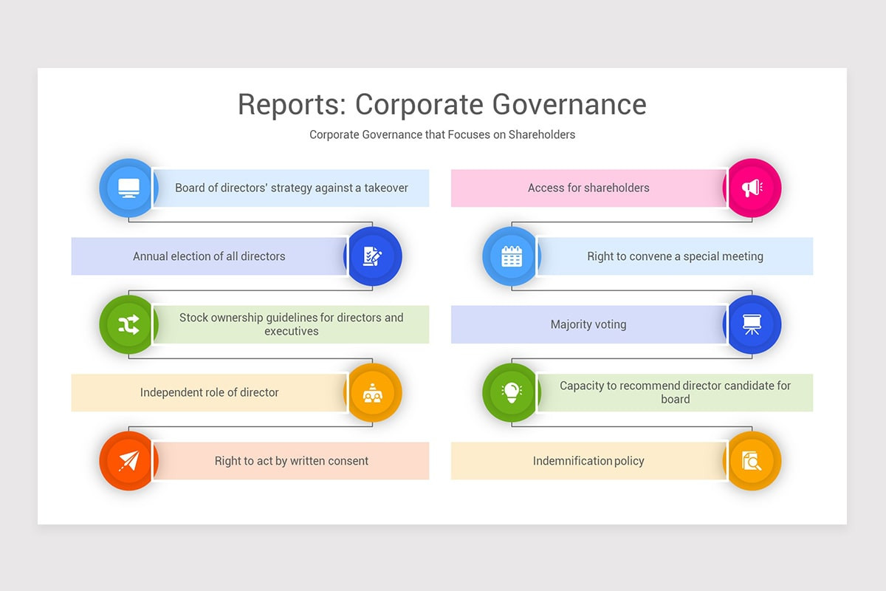Select the green lightbulb icon
Image resolution: width=886 pixels, height=591 pixels.
point(512,392)
